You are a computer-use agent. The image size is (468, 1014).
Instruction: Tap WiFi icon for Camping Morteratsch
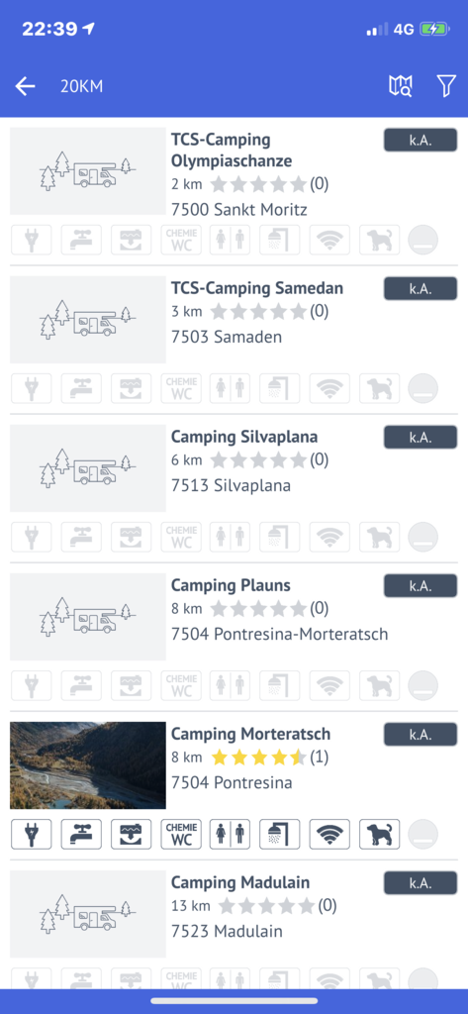[x=329, y=834]
